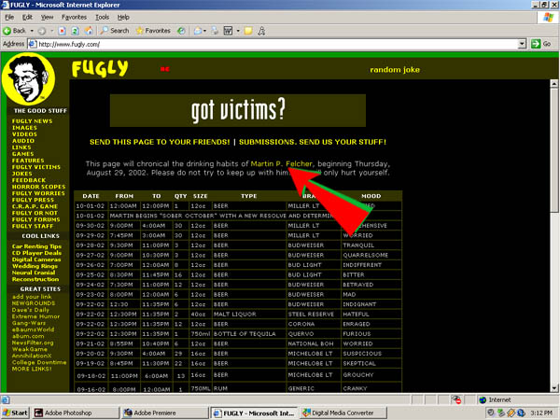This screenshot has height=420, width=560.
Task: Click the Go button next to address bar
Action: click(x=541, y=44)
